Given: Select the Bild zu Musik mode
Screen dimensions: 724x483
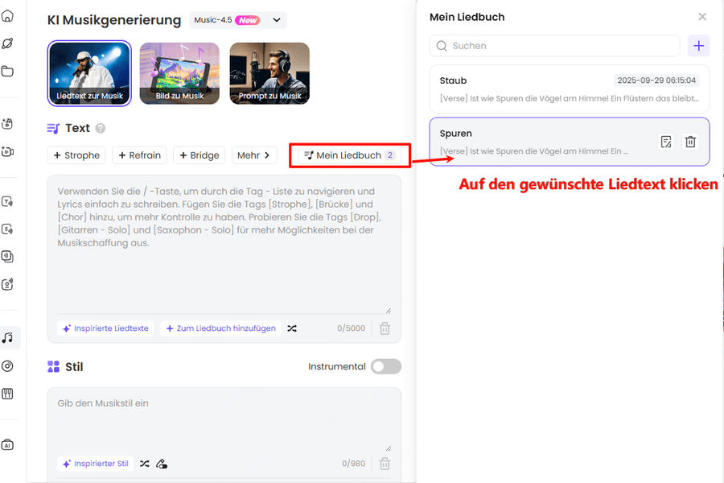Looking at the screenshot, I should coord(179,73).
